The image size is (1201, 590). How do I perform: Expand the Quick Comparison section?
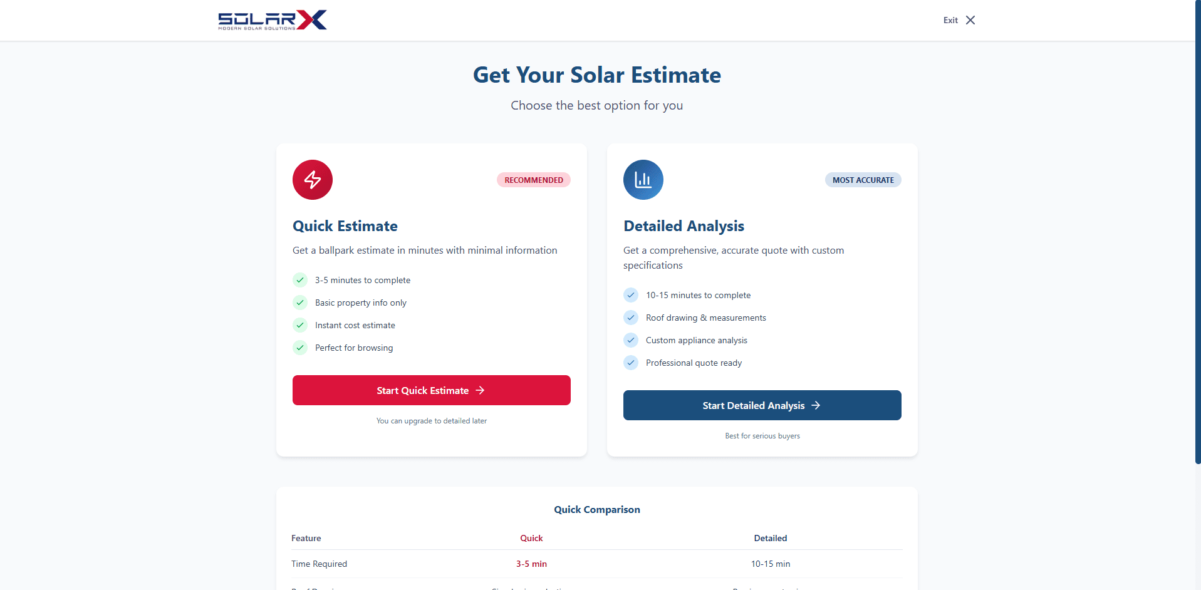tap(596, 509)
